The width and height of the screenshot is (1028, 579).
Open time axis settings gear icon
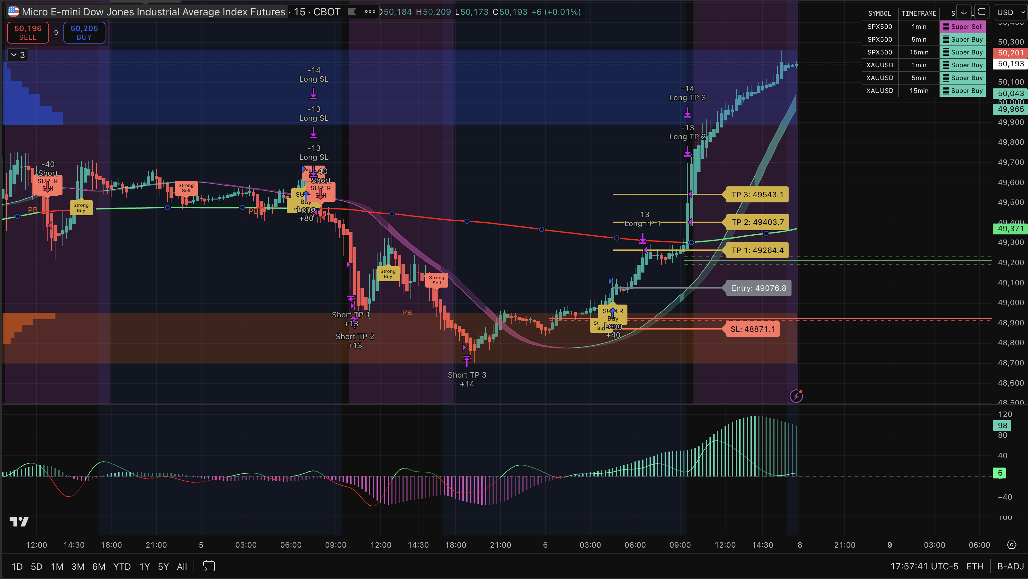pos(1011,545)
